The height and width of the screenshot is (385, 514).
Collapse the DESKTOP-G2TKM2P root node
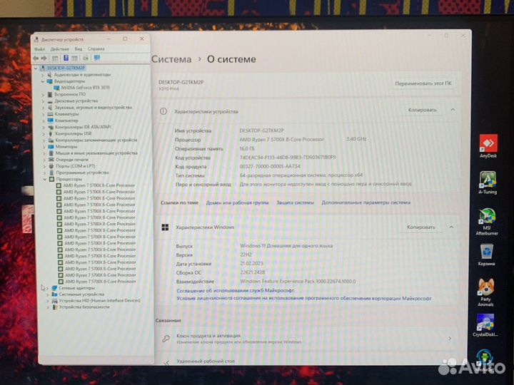[36, 68]
